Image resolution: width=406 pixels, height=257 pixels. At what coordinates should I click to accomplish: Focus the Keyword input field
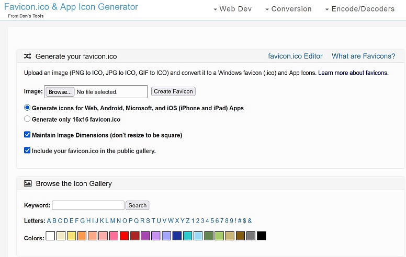pyautogui.click(x=88, y=205)
